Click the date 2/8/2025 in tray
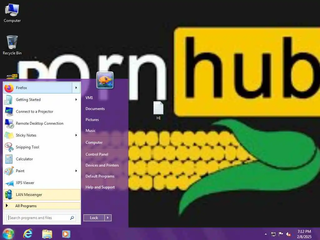The image size is (320, 240). [x=304, y=237]
